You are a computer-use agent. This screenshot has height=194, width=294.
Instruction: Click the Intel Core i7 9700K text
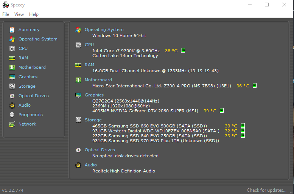point(126,51)
